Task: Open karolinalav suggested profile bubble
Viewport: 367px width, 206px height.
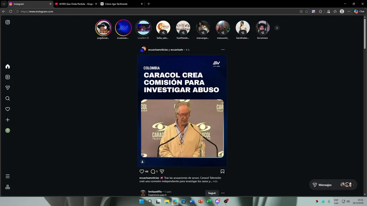Action: [x=243, y=28]
